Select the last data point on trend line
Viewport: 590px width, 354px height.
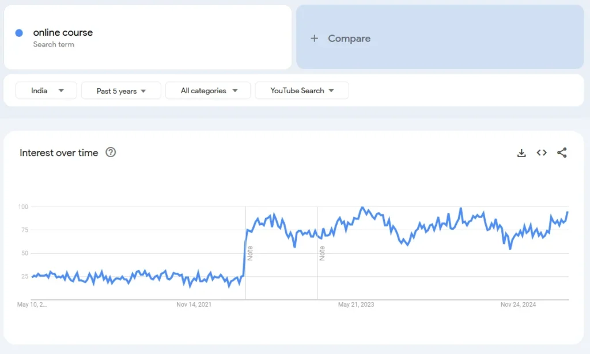coord(568,212)
